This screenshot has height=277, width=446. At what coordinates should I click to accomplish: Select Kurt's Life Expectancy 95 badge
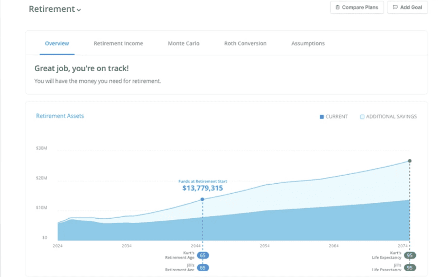(x=410, y=255)
